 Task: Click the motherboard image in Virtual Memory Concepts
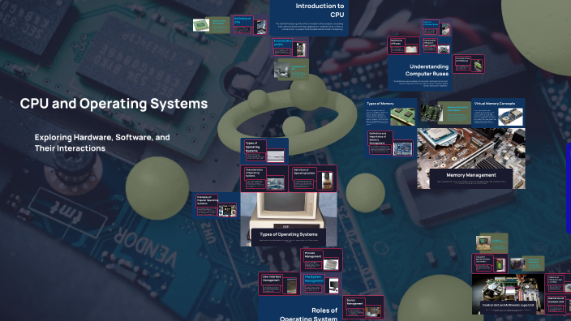click(x=510, y=117)
